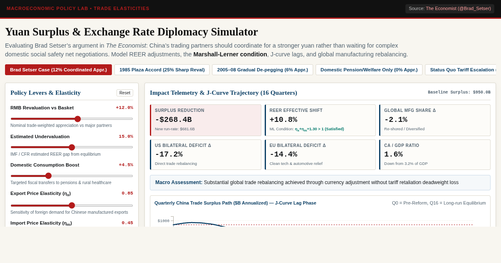Click the REER Effective Shift card
Viewport: 501px width, 263px height.
pos(320,120)
